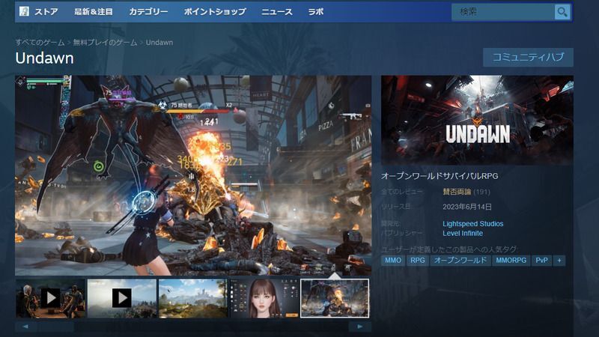The image size is (599, 337).
Task: Open the ニュース tab
Action: tap(277, 12)
